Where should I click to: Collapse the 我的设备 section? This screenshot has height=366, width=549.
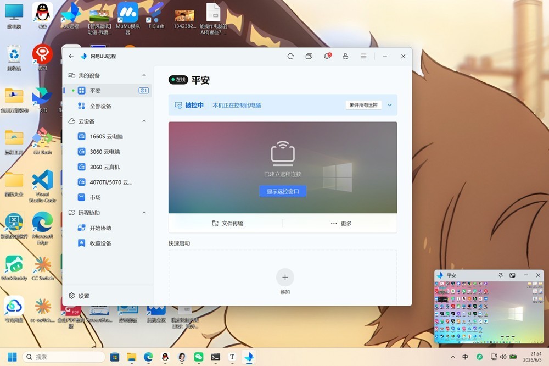(x=144, y=75)
